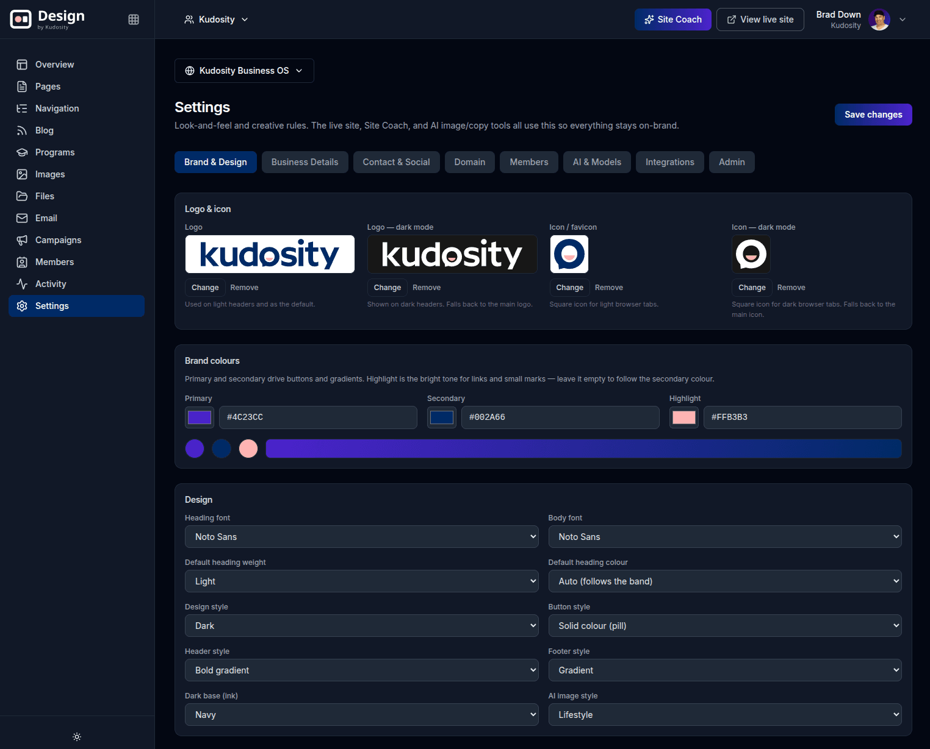Image resolution: width=930 pixels, height=749 pixels.
Task: Click the Site Coach button
Action: 673,20
